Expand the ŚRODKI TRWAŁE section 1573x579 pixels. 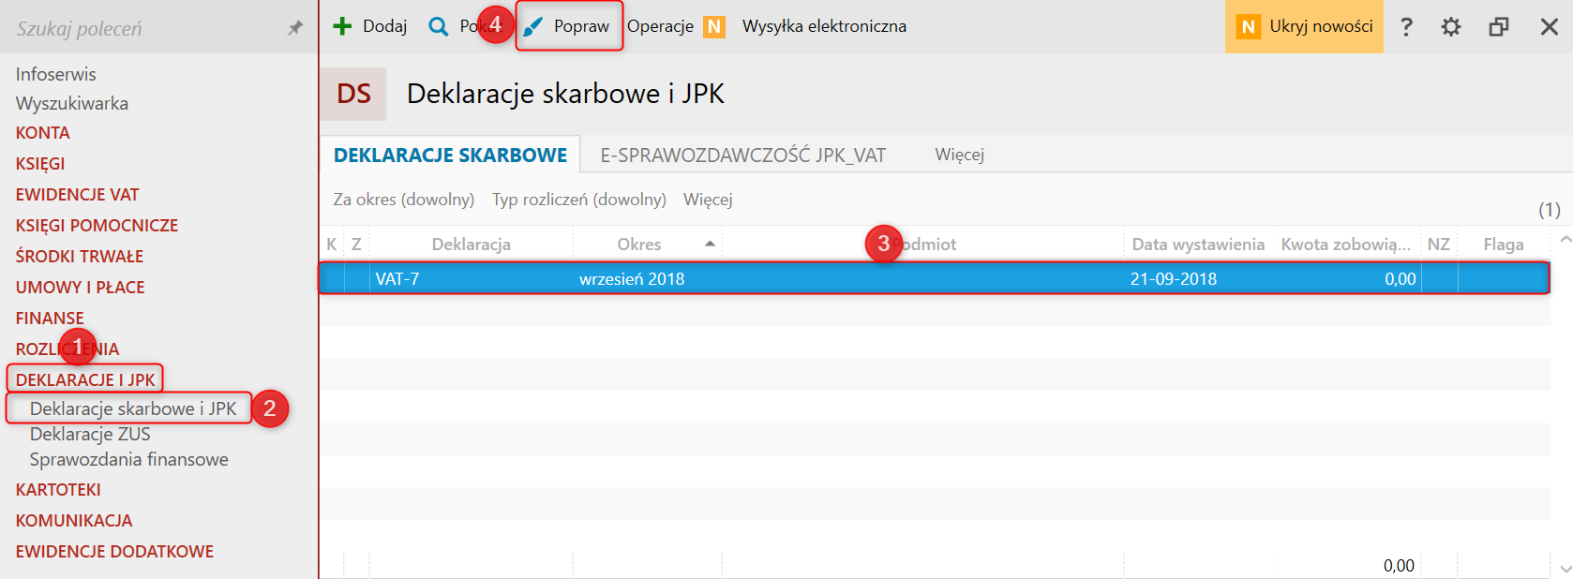80,257
